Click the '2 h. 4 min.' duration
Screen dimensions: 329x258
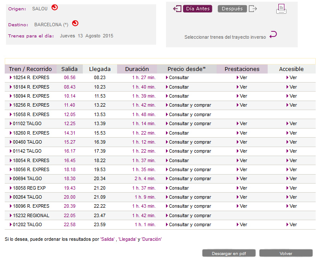(145, 179)
